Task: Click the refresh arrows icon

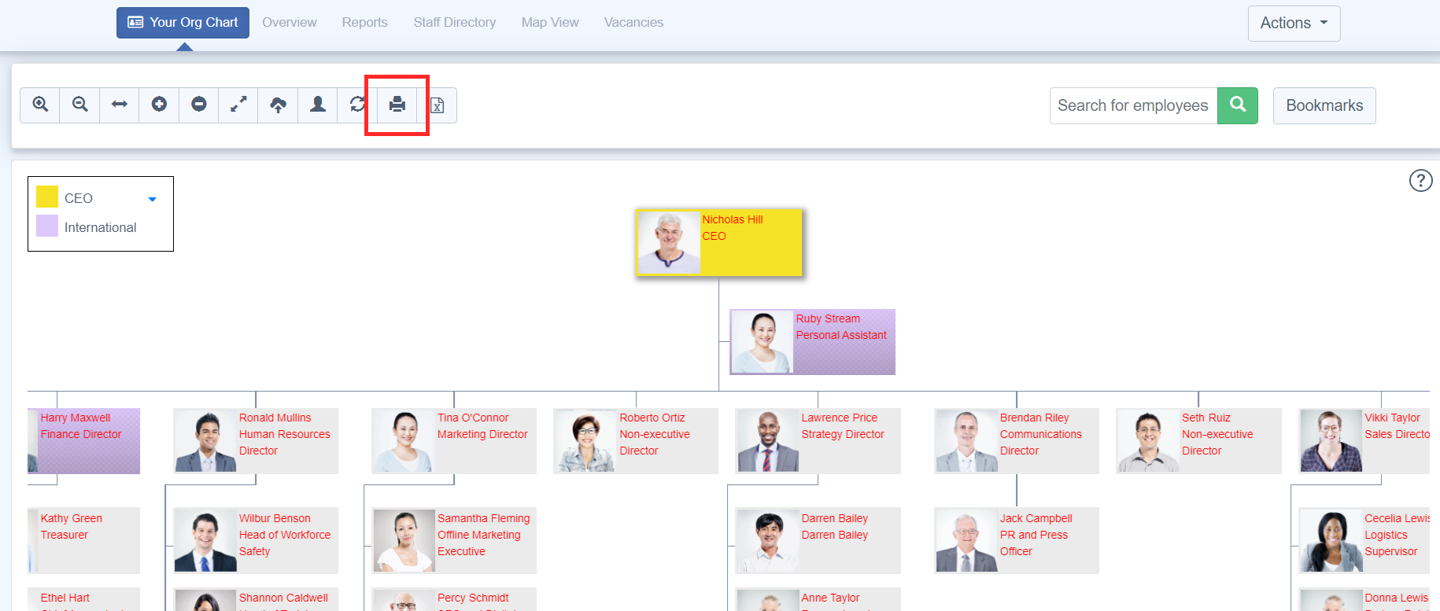Action: point(357,105)
